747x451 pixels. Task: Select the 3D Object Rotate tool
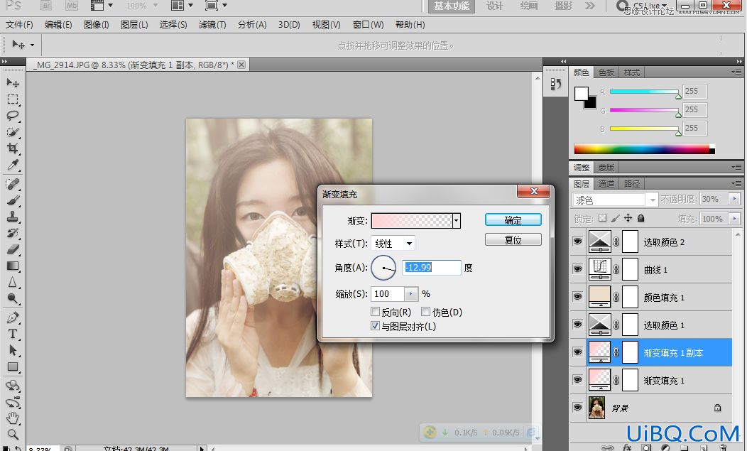click(x=13, y=385)
